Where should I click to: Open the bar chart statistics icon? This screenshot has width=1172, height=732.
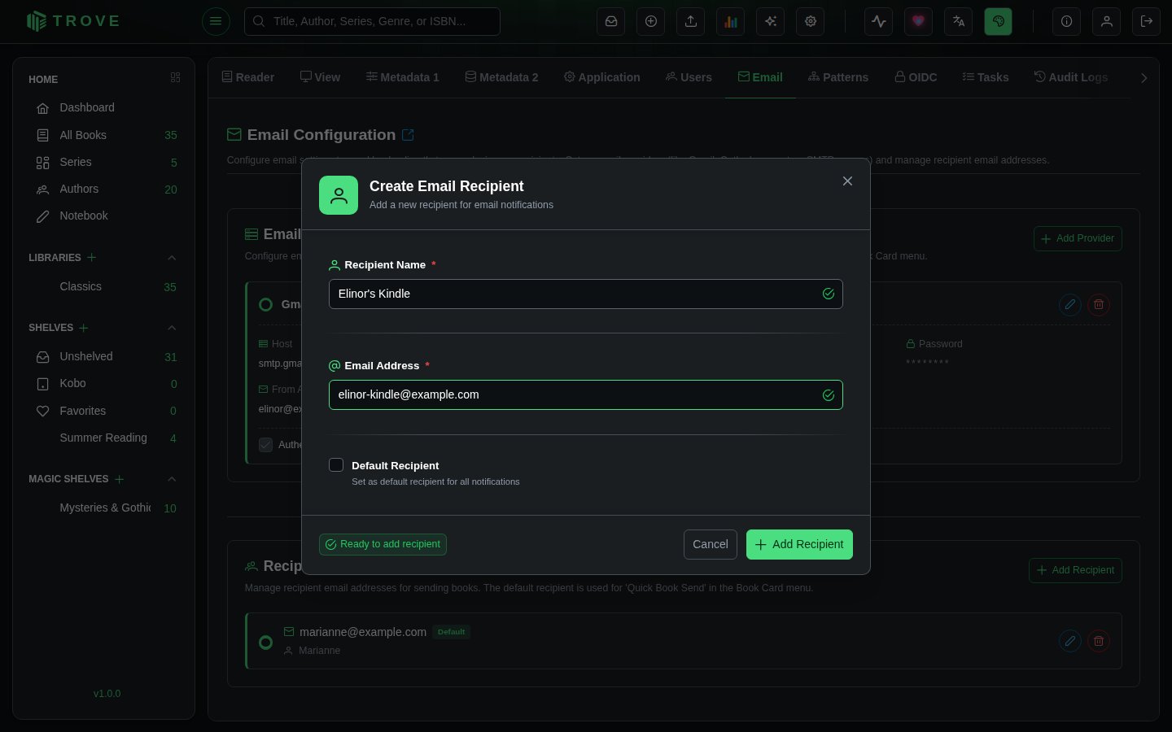click(731, 21)
